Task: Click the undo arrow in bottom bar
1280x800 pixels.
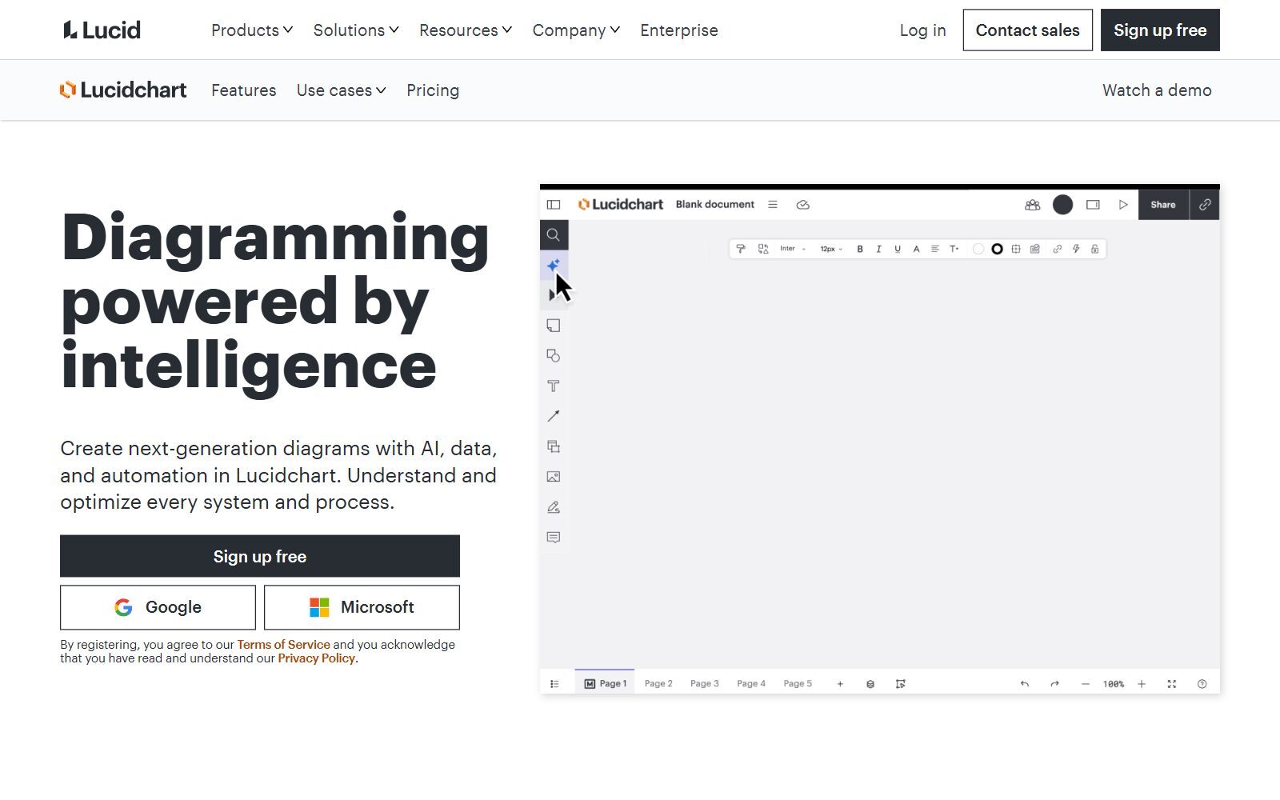Action: [x=1025, y=684]
